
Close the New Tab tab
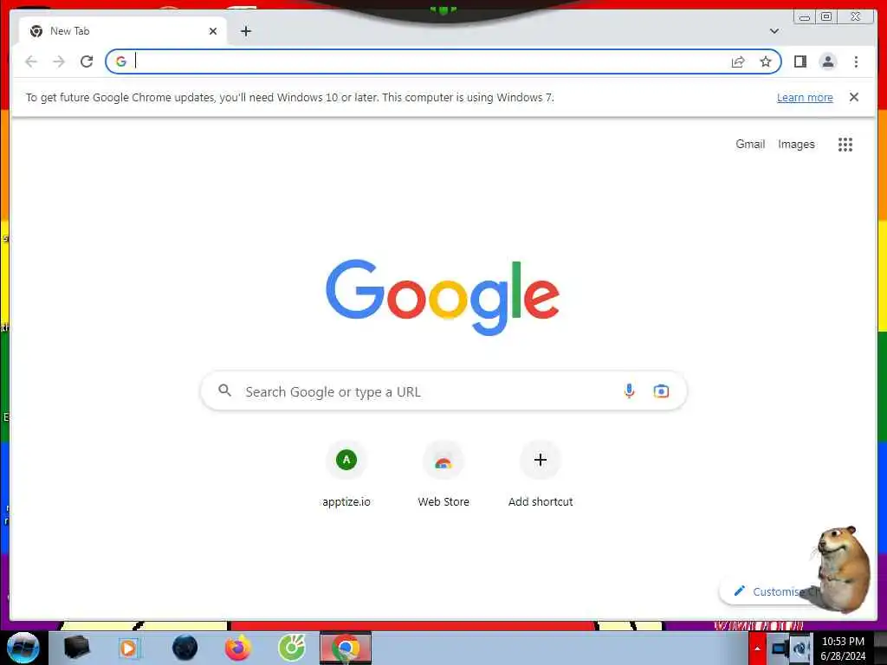(213, 31)
